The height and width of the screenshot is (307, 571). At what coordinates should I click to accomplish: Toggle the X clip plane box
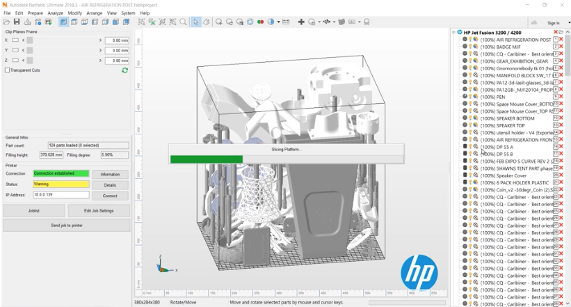pos(15,40)
